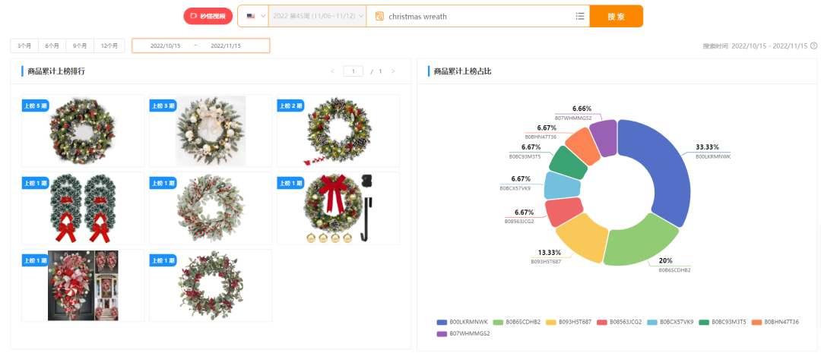The height and width of the screenshot is (356, 821).
Task: Click the search-box product icon
Action: tap(379, 16)
